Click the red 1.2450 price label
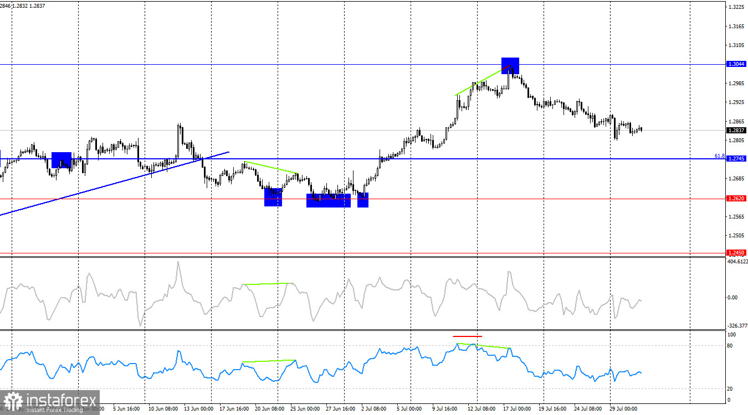 (x=736, y=252)
